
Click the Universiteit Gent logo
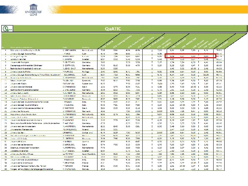[x=33, y=10]
